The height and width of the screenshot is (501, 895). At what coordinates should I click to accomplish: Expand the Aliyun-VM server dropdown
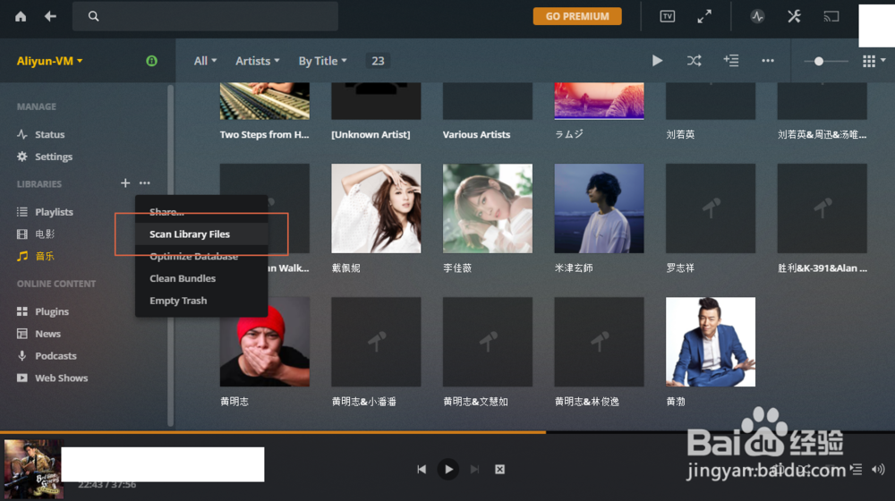(x=49, y=61)
